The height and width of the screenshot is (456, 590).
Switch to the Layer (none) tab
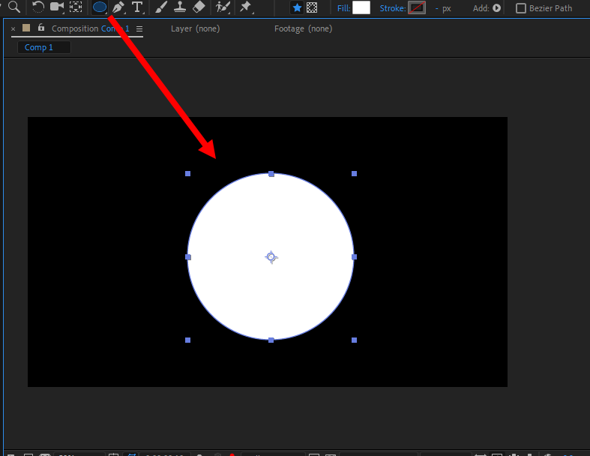click(x=195, y=28)
